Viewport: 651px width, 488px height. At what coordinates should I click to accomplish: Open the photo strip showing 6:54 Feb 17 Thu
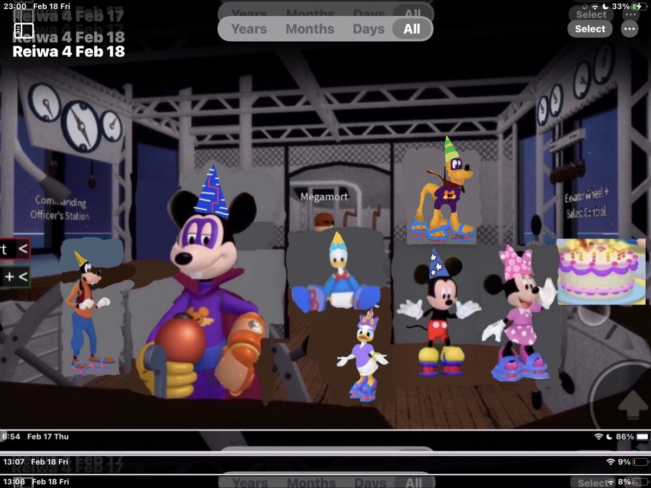pyautogui.click(x=325, y=440)
